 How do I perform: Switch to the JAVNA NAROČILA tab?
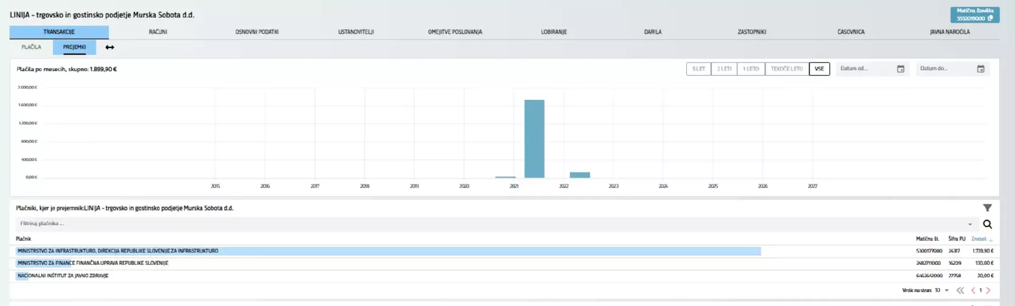pos(949,32)
